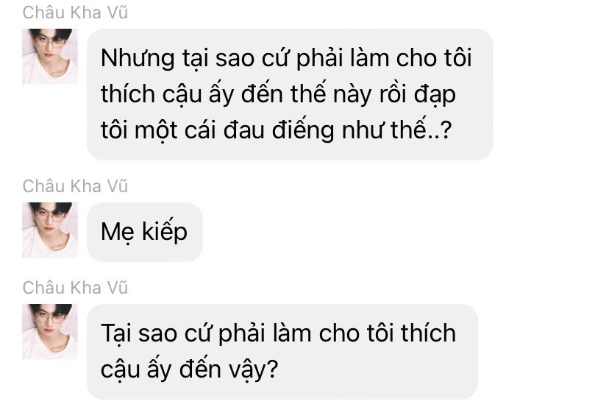Open the avatar beside the 'cậu ấy đến vậy?' message
Screen dimensions: 609x407
coord(50,332)
